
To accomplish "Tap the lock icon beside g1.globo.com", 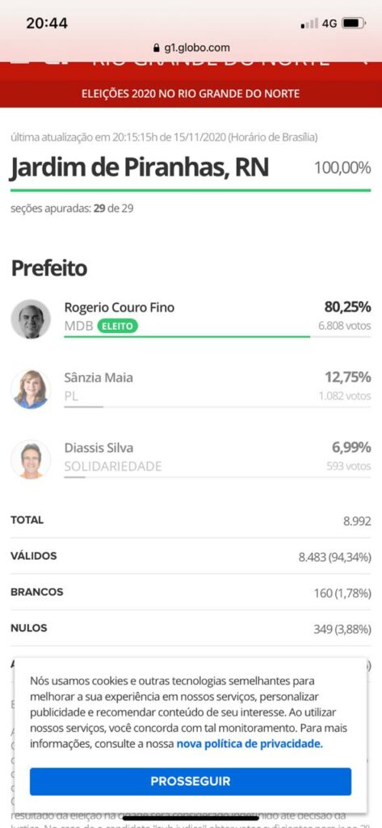I will click(x=156, y=48).
